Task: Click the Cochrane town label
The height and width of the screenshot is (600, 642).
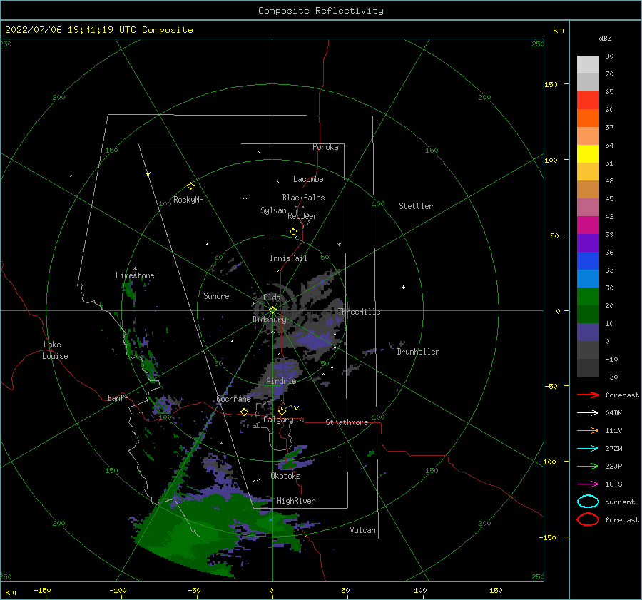Action: [x=233, y=399]
